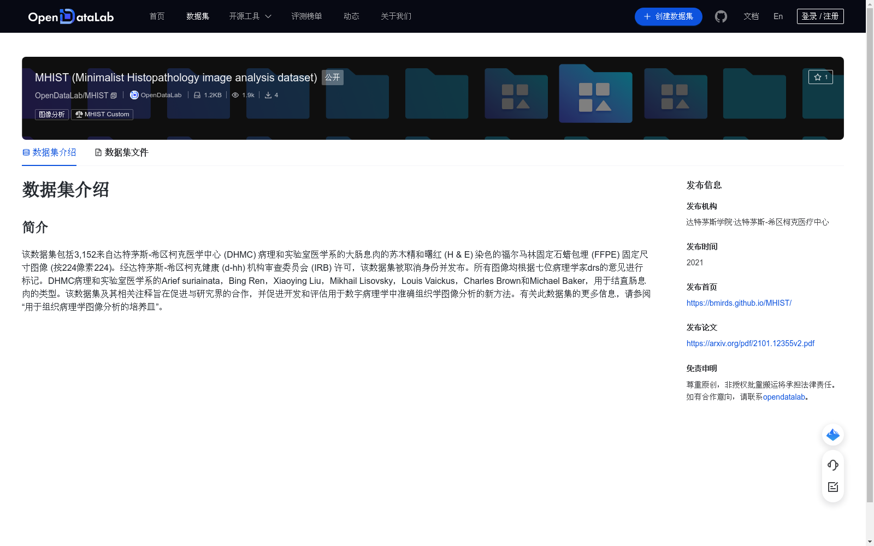Click the download count 4
The height and width of the screenshot is (546, 874).
click(x=271, y=95)
